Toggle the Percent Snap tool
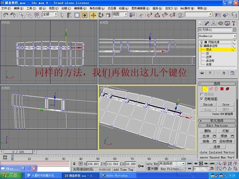Image resolution: width=239 pixels, height=179 pixels. (x=165, y=15)
